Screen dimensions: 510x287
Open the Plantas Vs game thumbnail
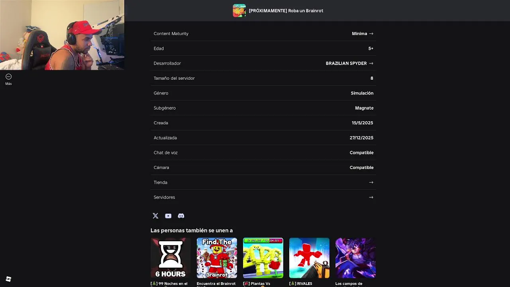tap(263, 258)
